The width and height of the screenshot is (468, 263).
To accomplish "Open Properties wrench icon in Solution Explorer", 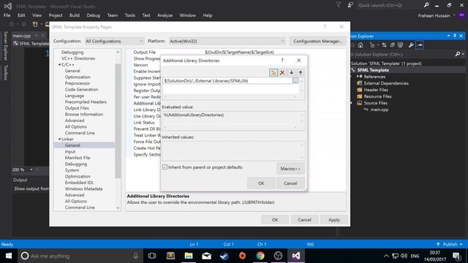I will (411, 45).
